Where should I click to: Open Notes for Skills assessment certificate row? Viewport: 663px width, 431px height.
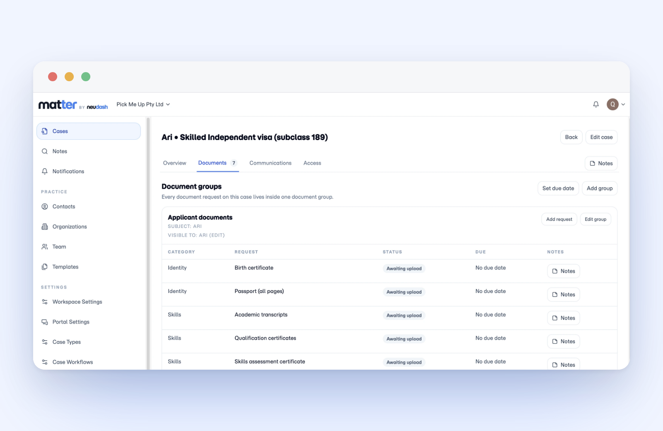point(564,364)
